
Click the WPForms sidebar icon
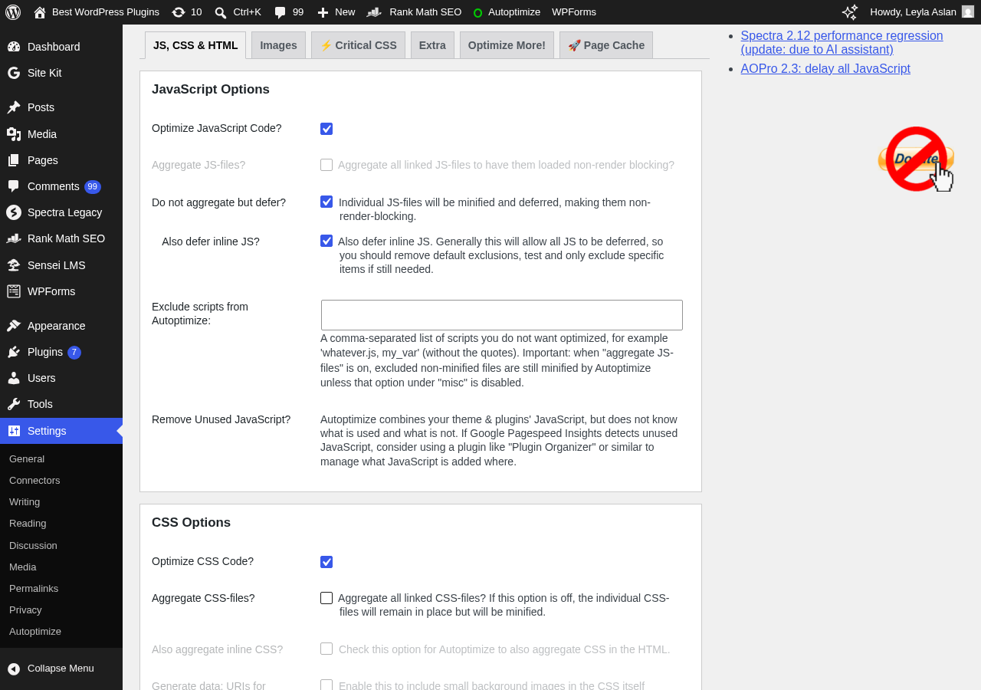[x=14, y=291]
